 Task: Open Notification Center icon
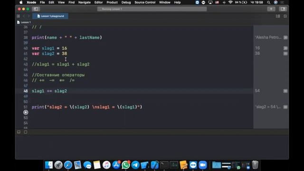282,2
